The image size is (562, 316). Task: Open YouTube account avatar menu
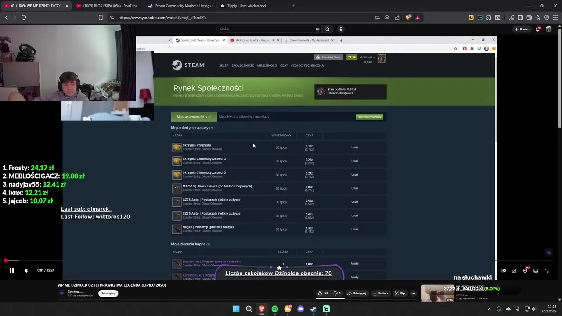549,29
